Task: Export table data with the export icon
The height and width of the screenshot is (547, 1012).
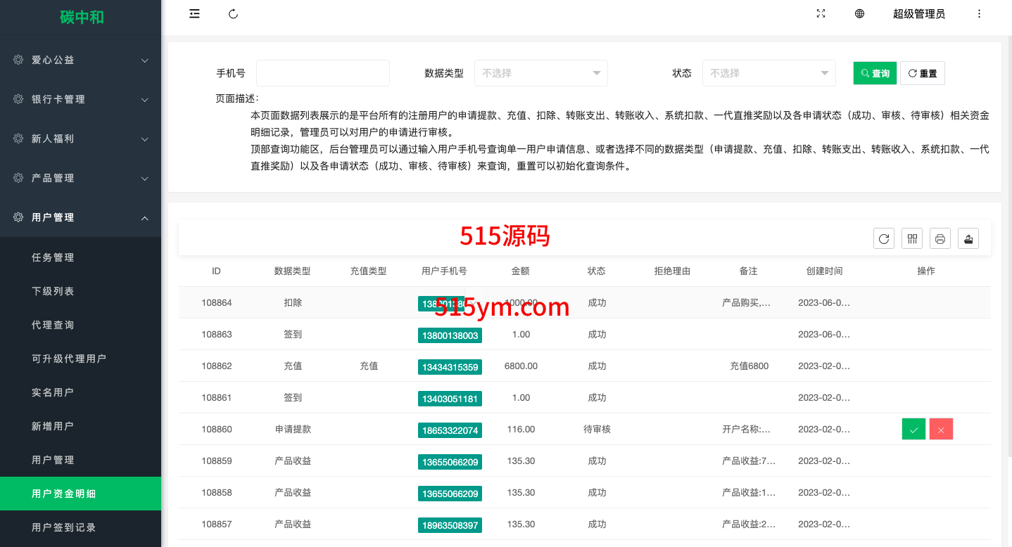Action: click(968, 239)
